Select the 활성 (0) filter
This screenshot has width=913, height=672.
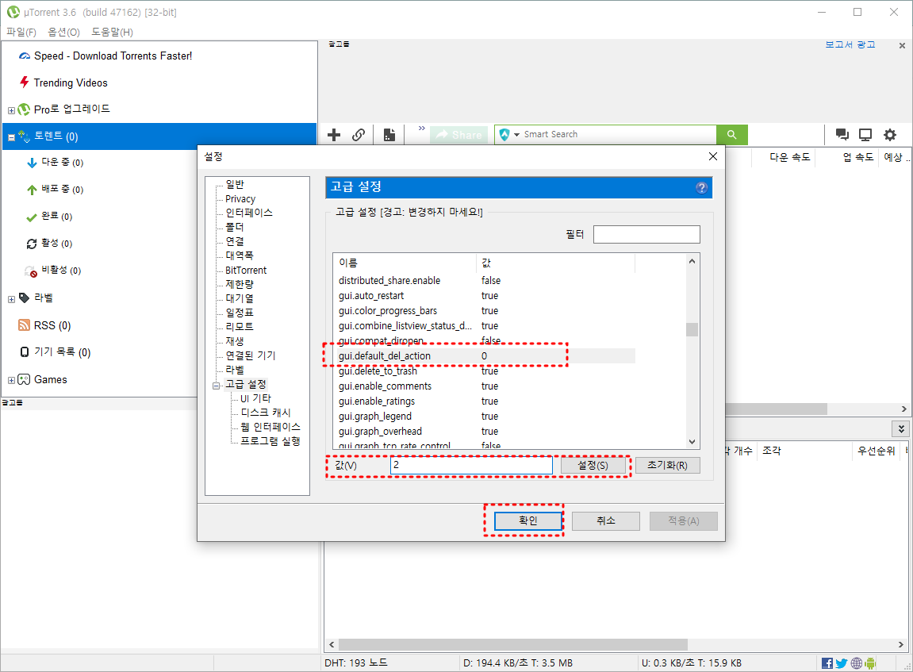click(56, 244)
